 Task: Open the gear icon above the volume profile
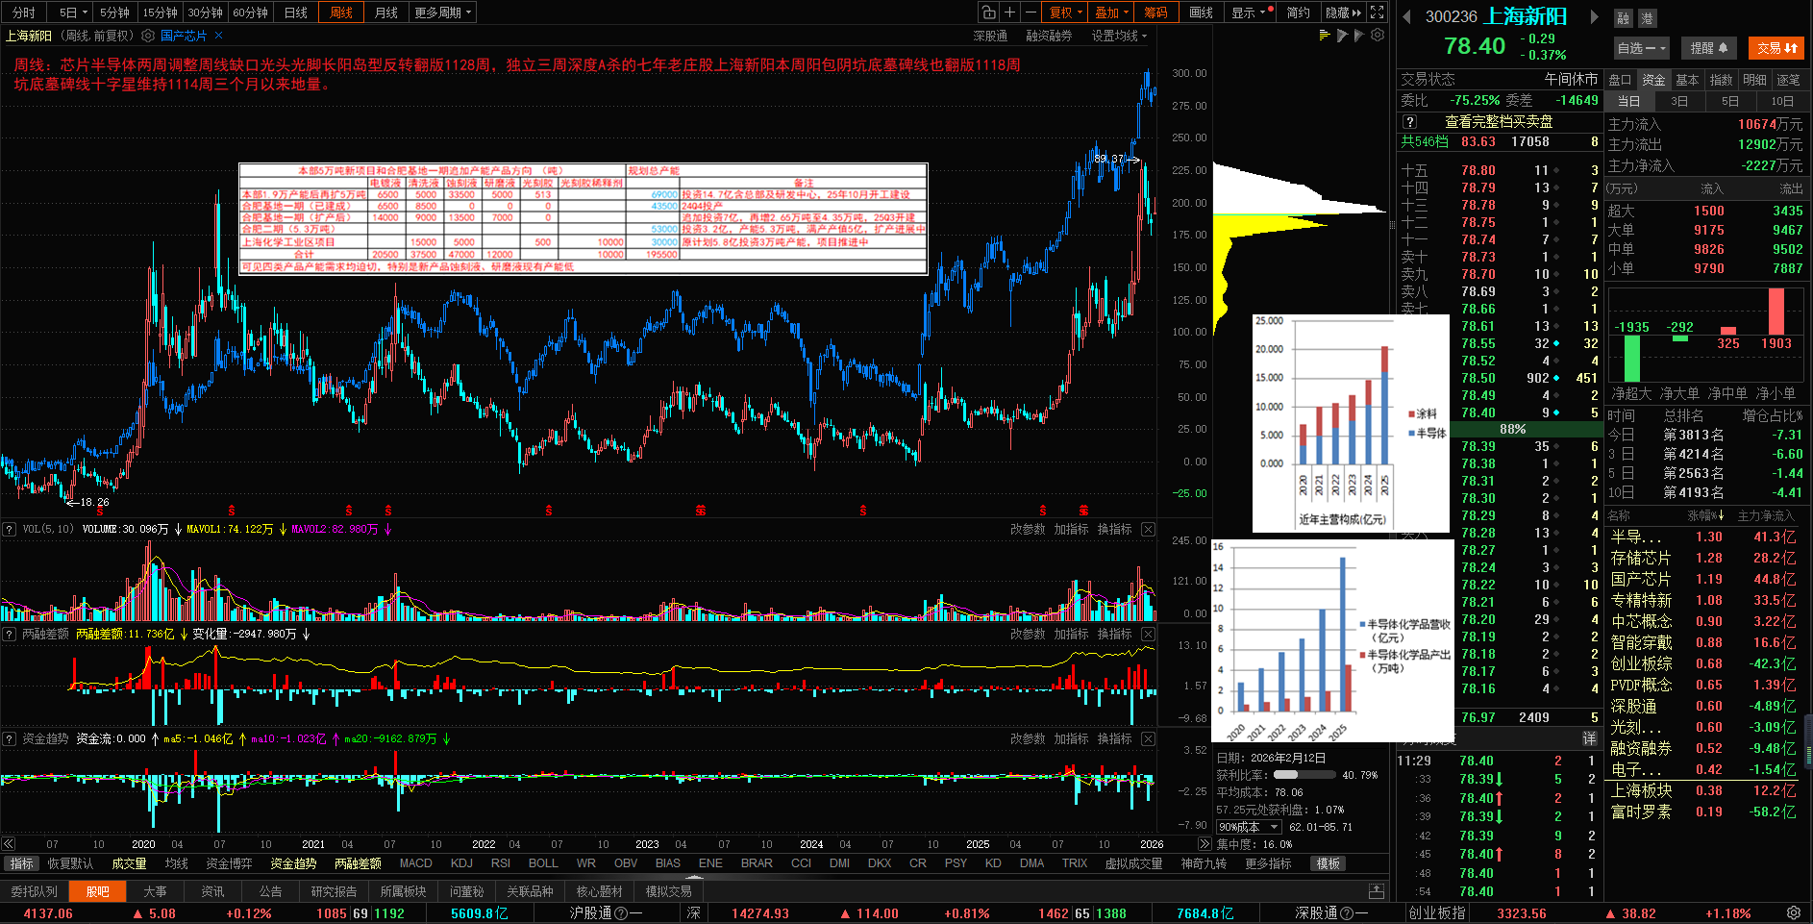click(1378, 35)
